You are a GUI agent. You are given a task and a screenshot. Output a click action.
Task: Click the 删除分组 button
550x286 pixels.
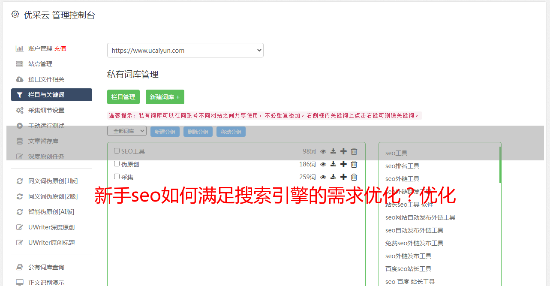(x=198, y=132)
